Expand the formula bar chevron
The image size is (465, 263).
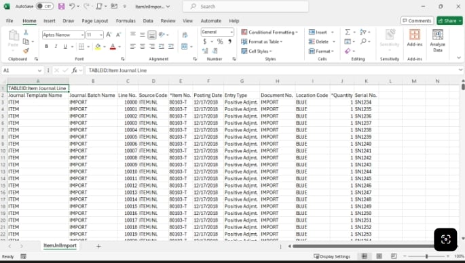(460, 70)
